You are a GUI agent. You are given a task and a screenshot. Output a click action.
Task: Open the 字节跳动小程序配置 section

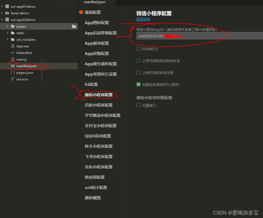tap(103, 115)
